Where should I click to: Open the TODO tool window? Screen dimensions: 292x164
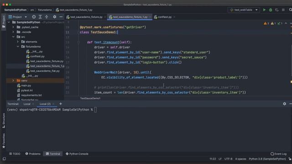[15, 154]
